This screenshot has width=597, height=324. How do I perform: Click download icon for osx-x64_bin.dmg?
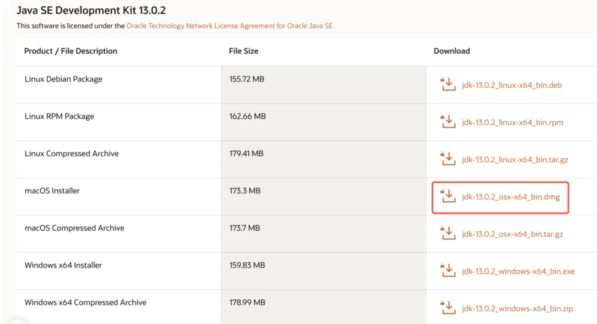(x=448, y=196)
